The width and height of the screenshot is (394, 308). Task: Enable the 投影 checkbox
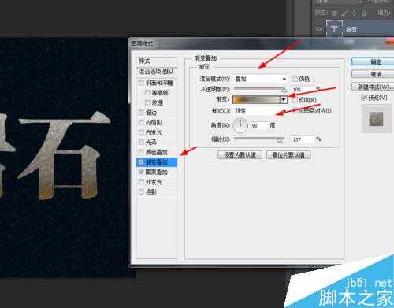pyautogui.click(x=141, y=191)
